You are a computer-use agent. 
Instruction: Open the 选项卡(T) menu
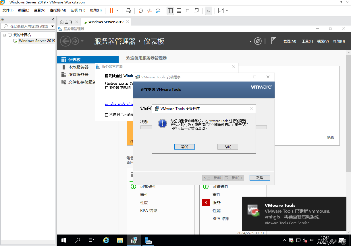pos(78,10)
